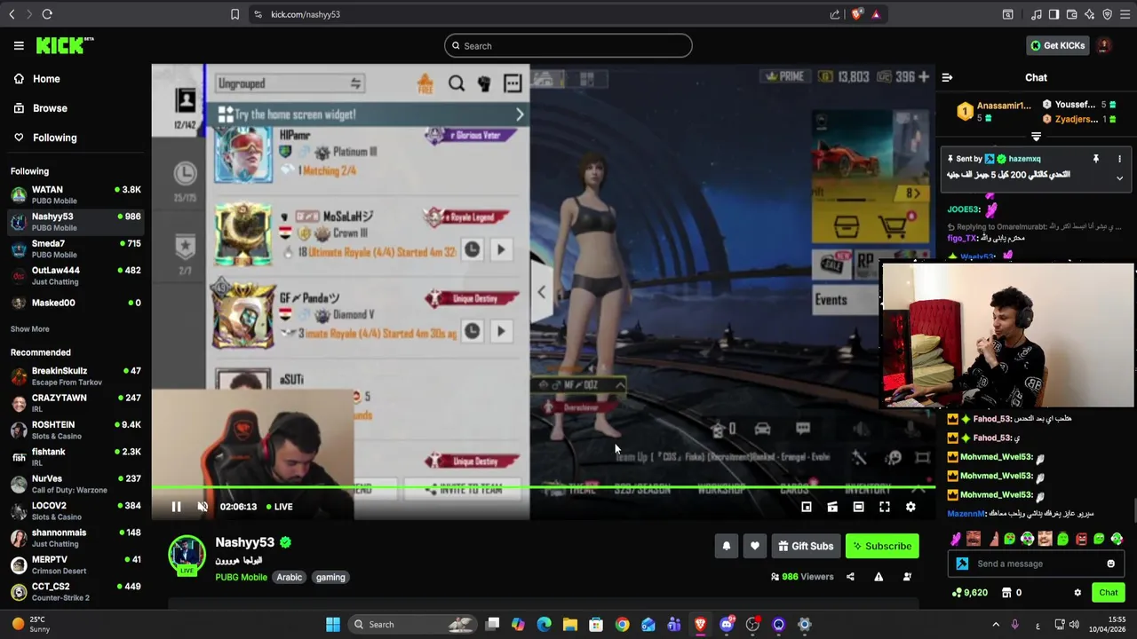Screen dimensions: 1137x639
Task: Open Masked00 channel in Following list
Action: (76, 303)
